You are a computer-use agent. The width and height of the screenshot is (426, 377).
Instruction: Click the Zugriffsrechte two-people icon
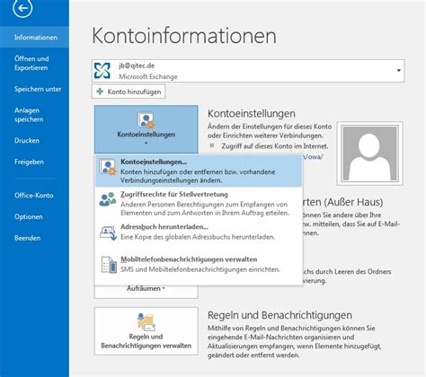click(108, 199)
